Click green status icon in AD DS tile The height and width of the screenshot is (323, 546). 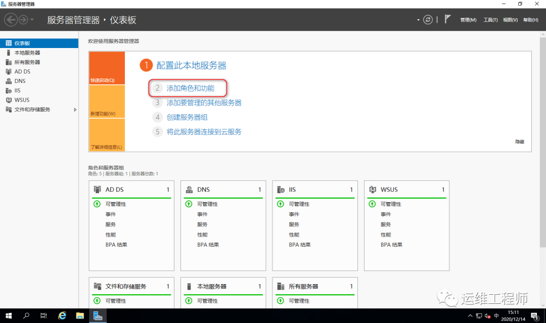pyautogui.click(x=97, y=204)
